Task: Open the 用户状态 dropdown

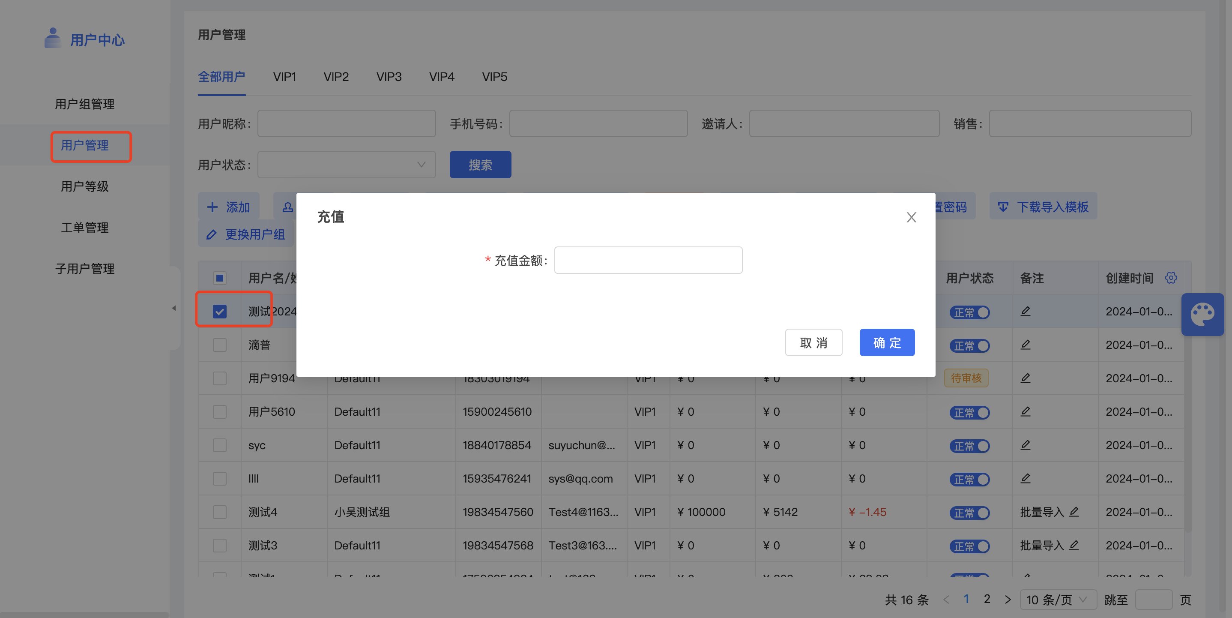Action: pyautogui.click(x=347, y=165)
